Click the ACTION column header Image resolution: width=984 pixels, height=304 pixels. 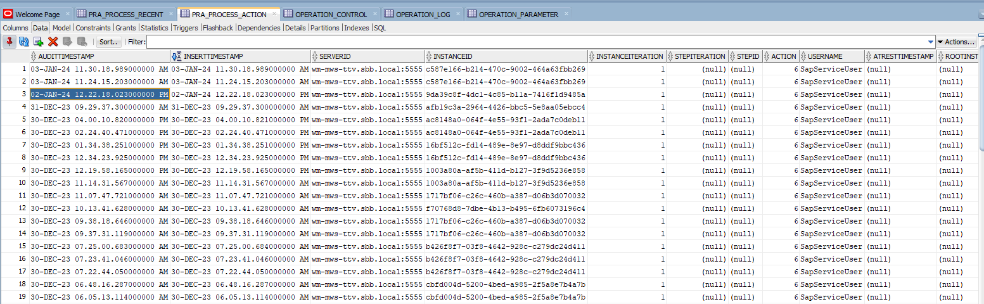781,56
